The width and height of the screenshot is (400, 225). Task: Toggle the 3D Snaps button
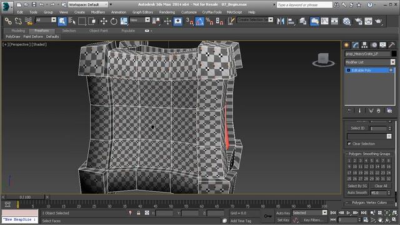pyautogui.click(x=189, y=21)
